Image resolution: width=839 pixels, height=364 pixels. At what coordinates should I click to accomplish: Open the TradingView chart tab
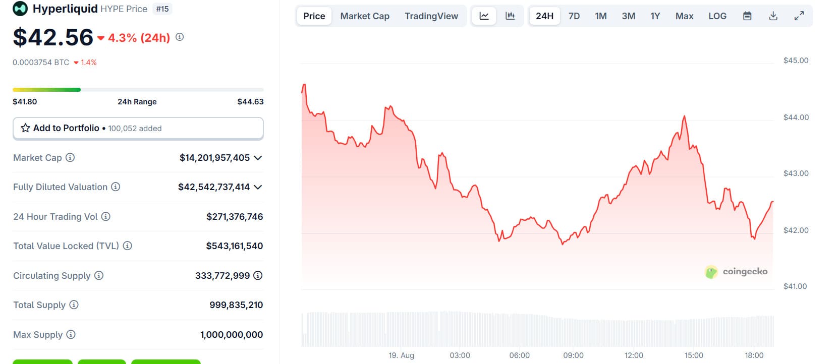[431, 16]
